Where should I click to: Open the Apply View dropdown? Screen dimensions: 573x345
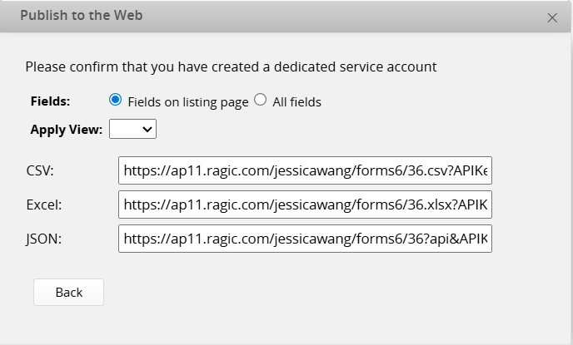[133, 129]
